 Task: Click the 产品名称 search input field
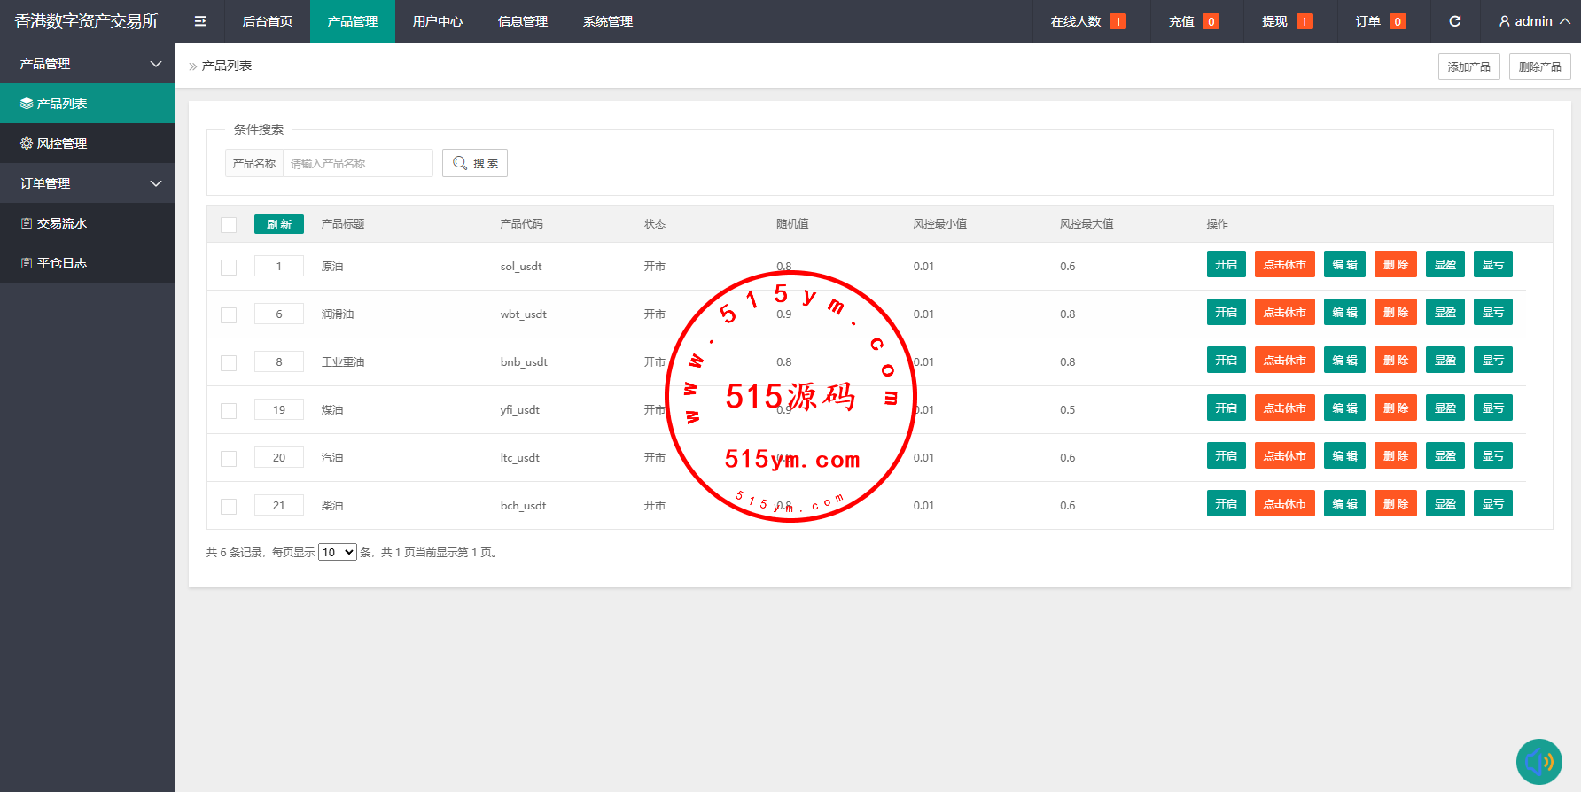click(x=357, y=164)
